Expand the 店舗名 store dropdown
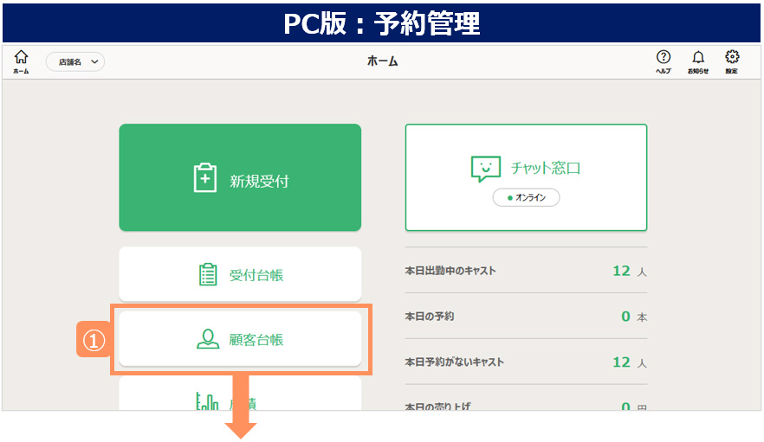Image resolution: width=764 pixels, height=442 pixels. [74, 61]
